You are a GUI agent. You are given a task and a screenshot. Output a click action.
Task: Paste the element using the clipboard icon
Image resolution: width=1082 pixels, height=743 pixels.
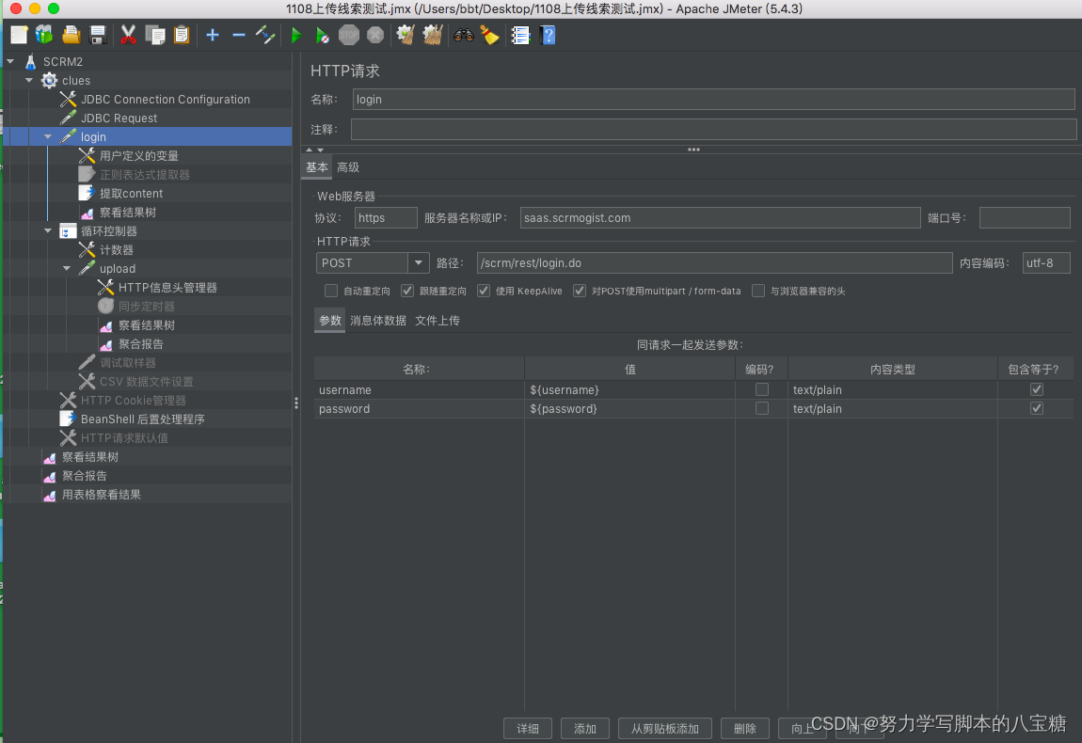click(x=182, y=35)
